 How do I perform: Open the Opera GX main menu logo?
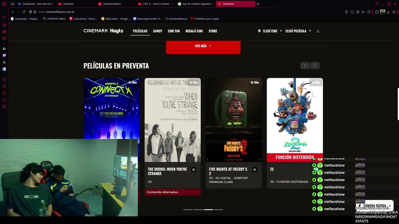coord(4,4)
